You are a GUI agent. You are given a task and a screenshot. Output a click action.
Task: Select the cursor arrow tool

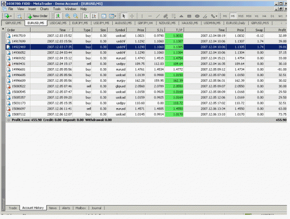(124, 16)
